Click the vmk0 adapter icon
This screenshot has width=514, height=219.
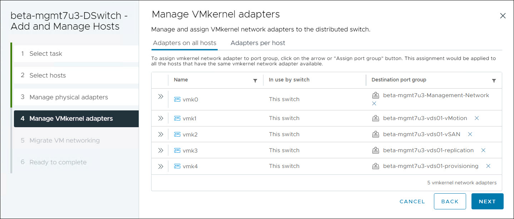177,99
